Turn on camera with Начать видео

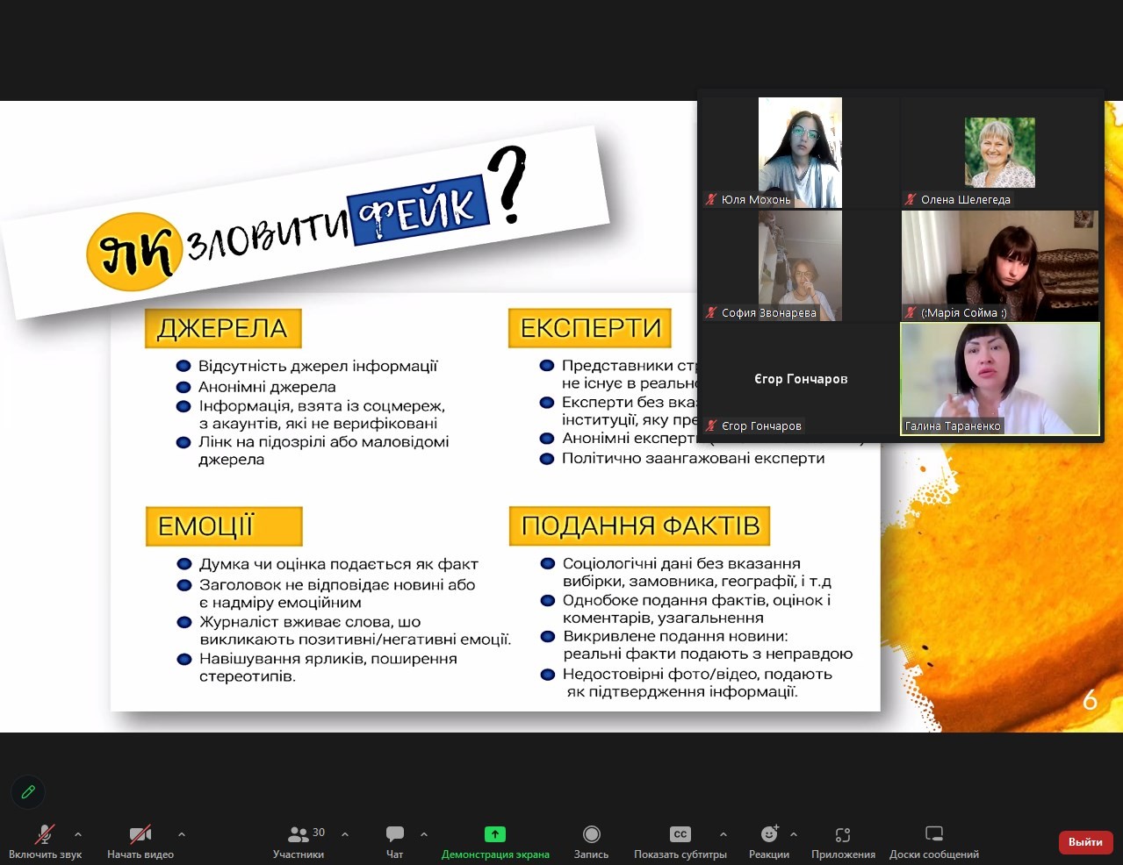point(140,841)
